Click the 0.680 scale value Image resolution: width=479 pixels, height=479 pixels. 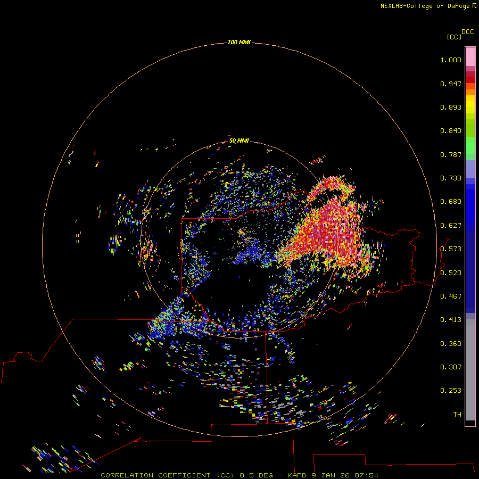451,202
